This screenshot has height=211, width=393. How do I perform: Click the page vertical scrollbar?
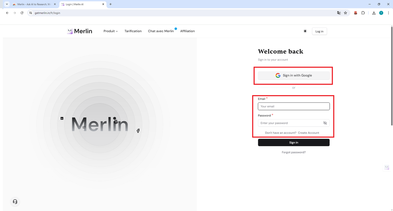click(x=392, y=76)
